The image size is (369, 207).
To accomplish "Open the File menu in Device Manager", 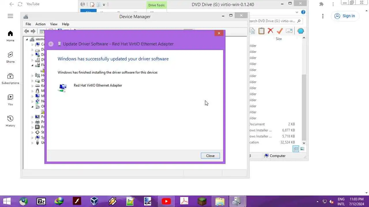I will (x=28, y=24).
